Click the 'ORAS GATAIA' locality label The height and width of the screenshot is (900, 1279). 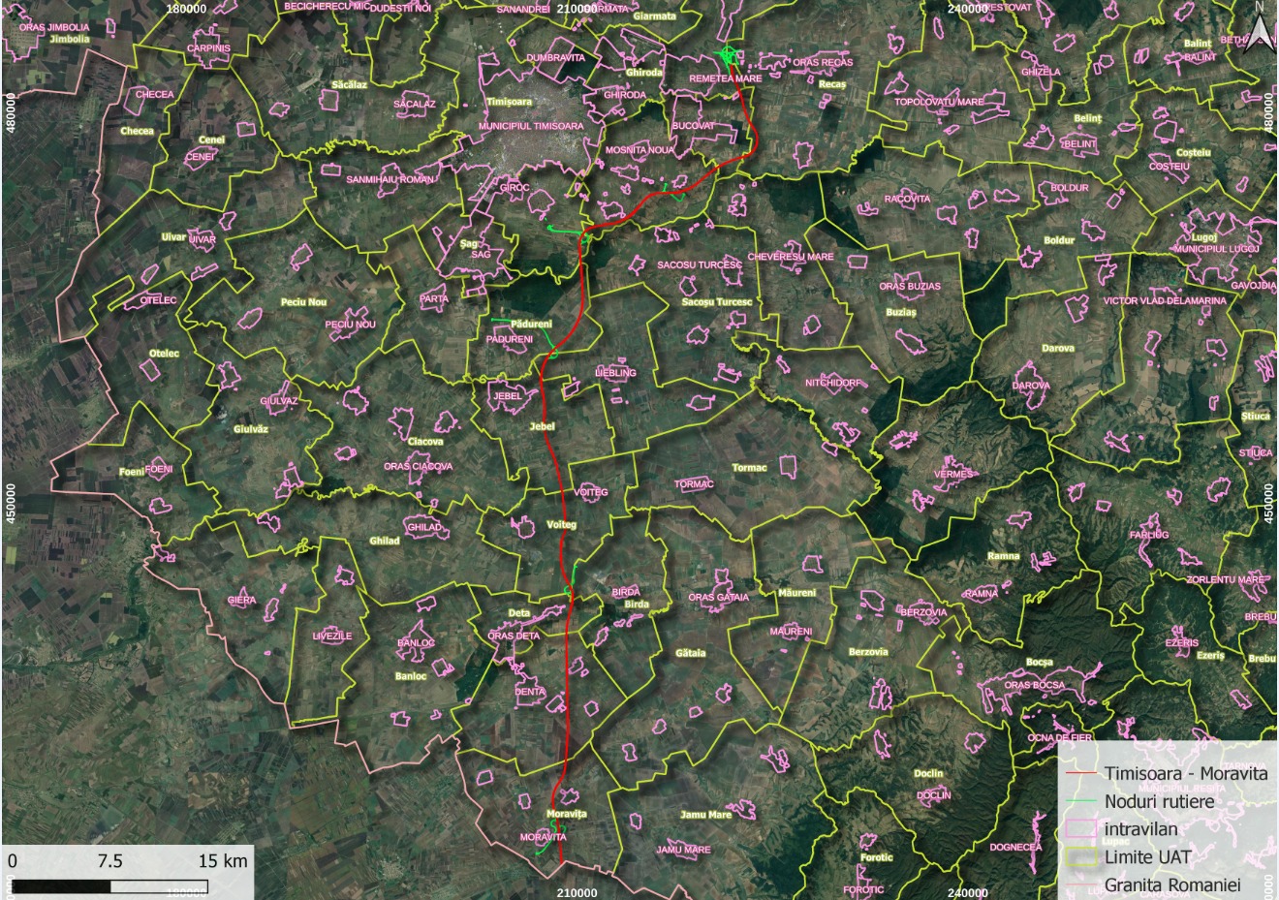tap(718, 598)
